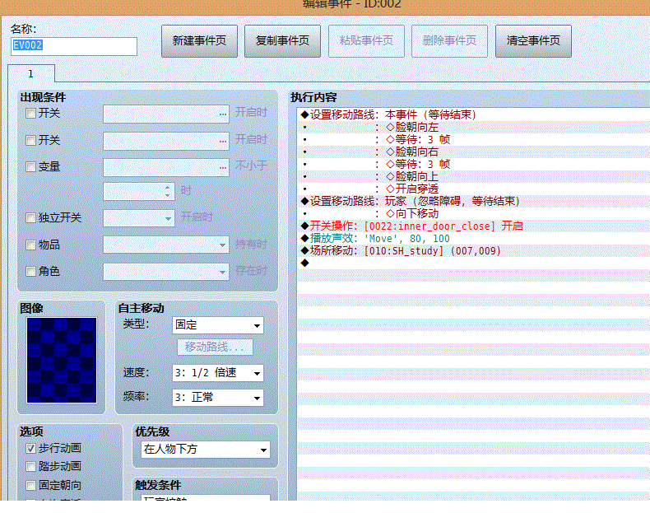Click the 删除事件页 button
The height and width of the screenshot is (513, 650).
pyautogui.click(x=449, y=40)
